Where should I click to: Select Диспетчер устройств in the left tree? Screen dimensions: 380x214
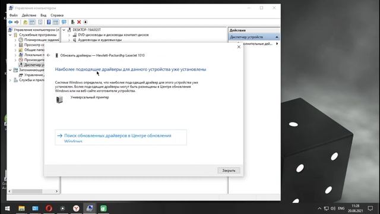coord(34,65)
